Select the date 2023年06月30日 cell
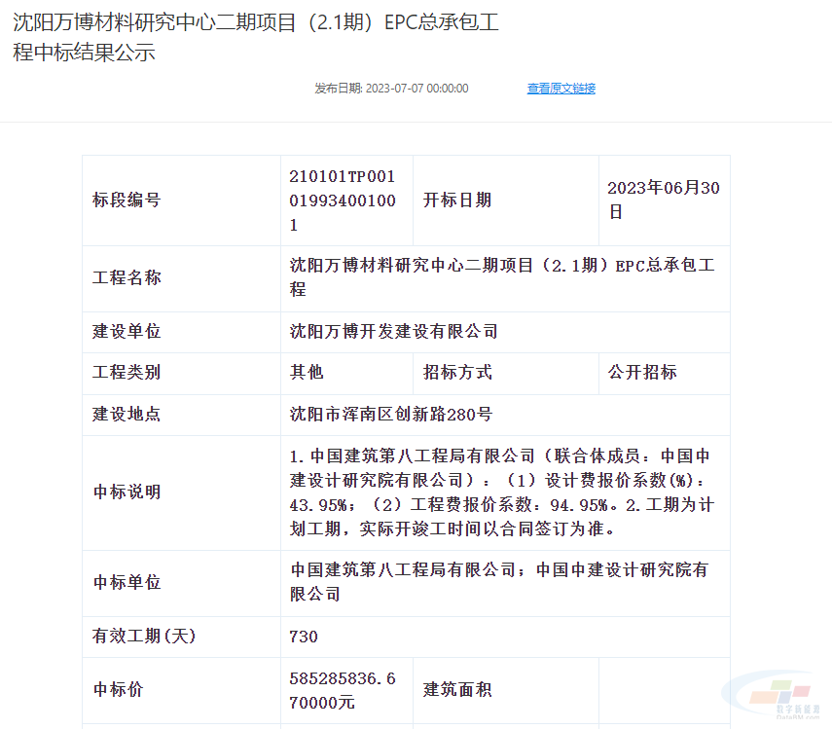This screenshot has width=832, height=729. (665, 200)
